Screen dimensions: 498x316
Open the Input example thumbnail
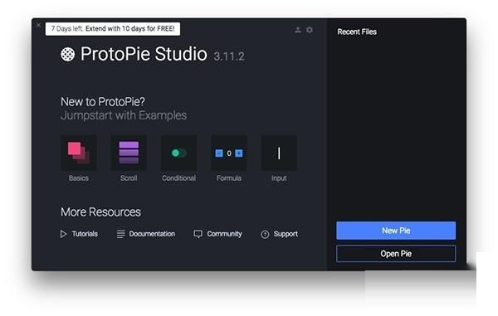(279, 153)
